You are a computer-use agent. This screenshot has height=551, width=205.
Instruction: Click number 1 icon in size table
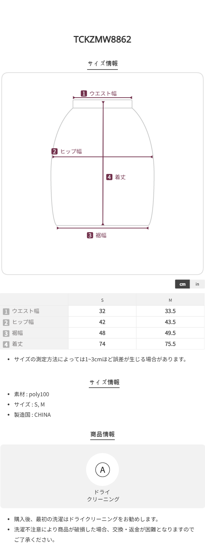click(6, 311)
